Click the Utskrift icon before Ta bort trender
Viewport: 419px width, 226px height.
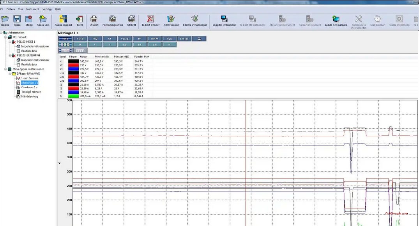tap(131, 19)
